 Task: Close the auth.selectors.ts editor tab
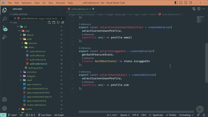point(93,9)
